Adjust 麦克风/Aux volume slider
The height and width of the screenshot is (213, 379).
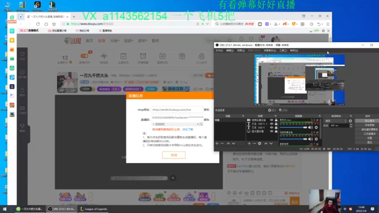pyautogui.click(x=293, y=127)
